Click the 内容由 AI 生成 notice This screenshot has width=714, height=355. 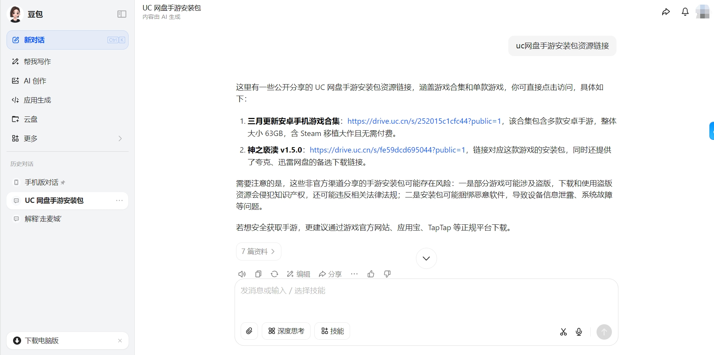click(x=161, y=17)
